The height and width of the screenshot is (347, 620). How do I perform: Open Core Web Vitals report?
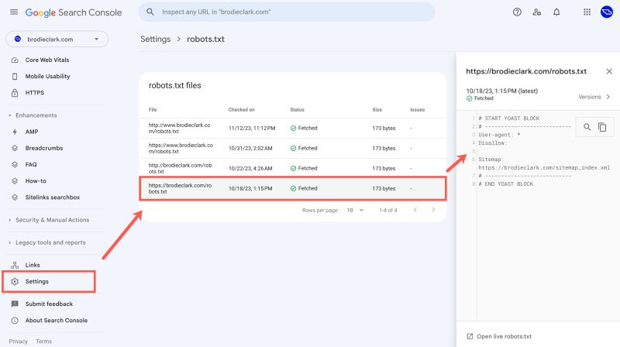(x=47, y=60)
